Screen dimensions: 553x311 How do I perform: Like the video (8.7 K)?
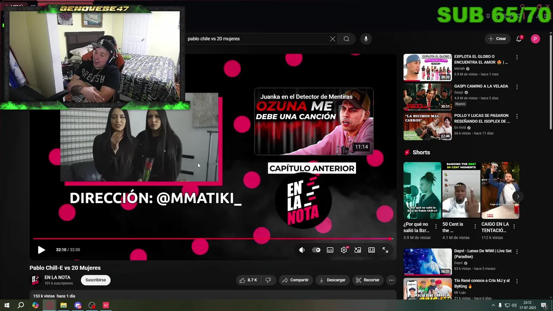(248, 280)
